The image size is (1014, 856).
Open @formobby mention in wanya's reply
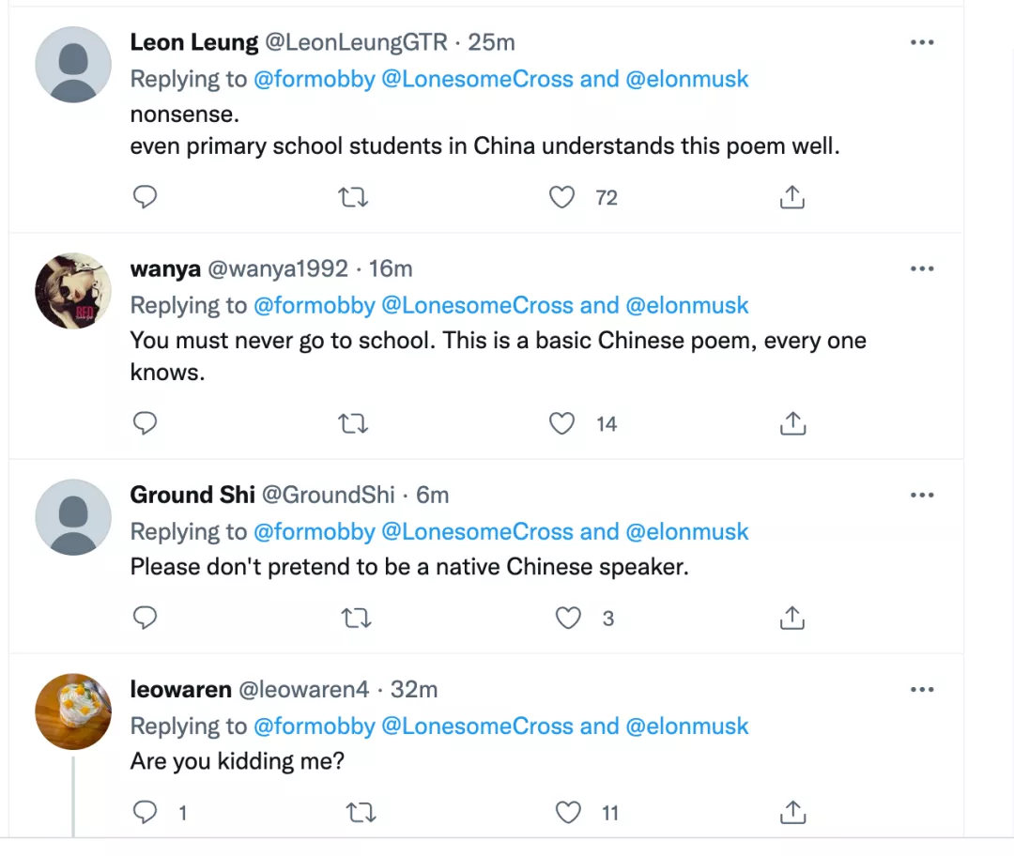coord(314,305)
